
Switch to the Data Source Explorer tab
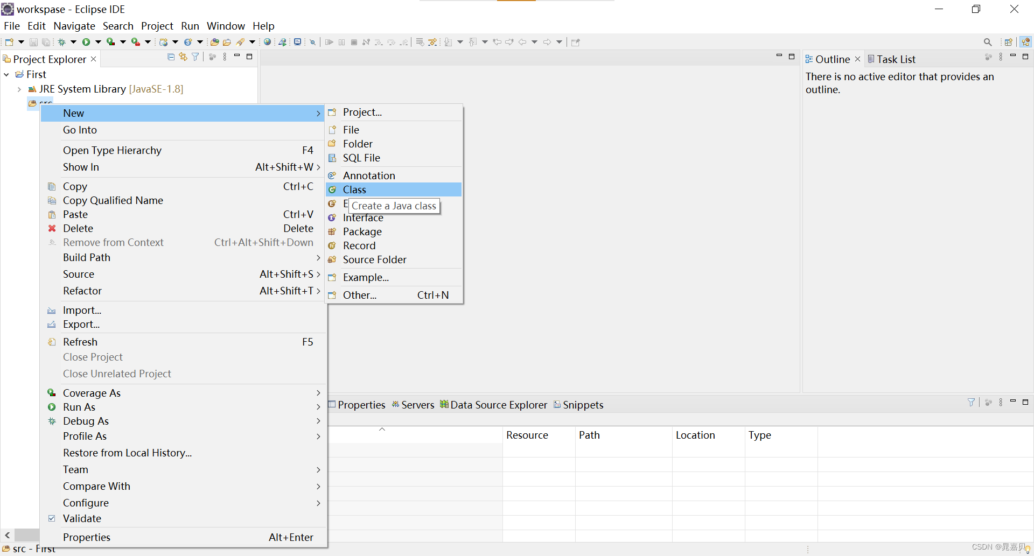(494, 405)
